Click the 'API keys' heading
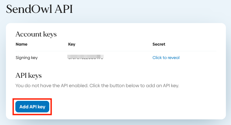This screenshot has height=125, width=231. (x=29, y=76)
